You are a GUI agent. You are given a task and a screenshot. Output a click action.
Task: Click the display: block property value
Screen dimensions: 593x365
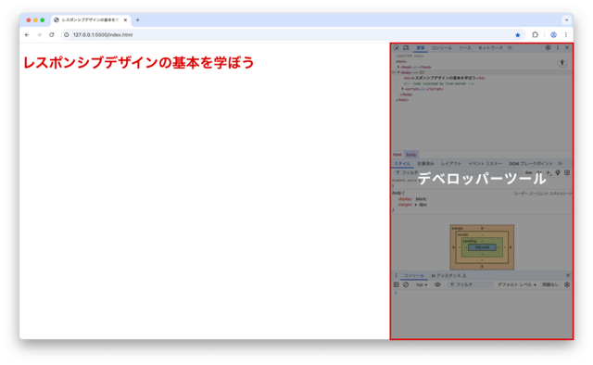[421, 199]
